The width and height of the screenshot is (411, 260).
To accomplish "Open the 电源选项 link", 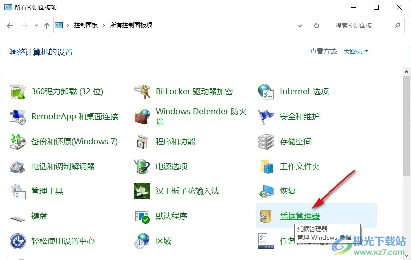I will [171, 167].
